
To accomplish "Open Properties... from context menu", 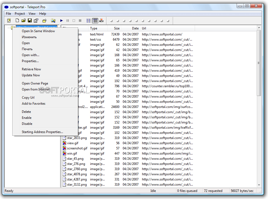I will (x=45, y=61).
